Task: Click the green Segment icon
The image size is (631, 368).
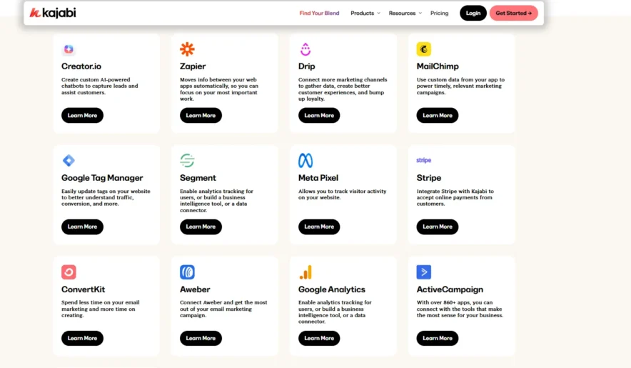Action: 187,161
